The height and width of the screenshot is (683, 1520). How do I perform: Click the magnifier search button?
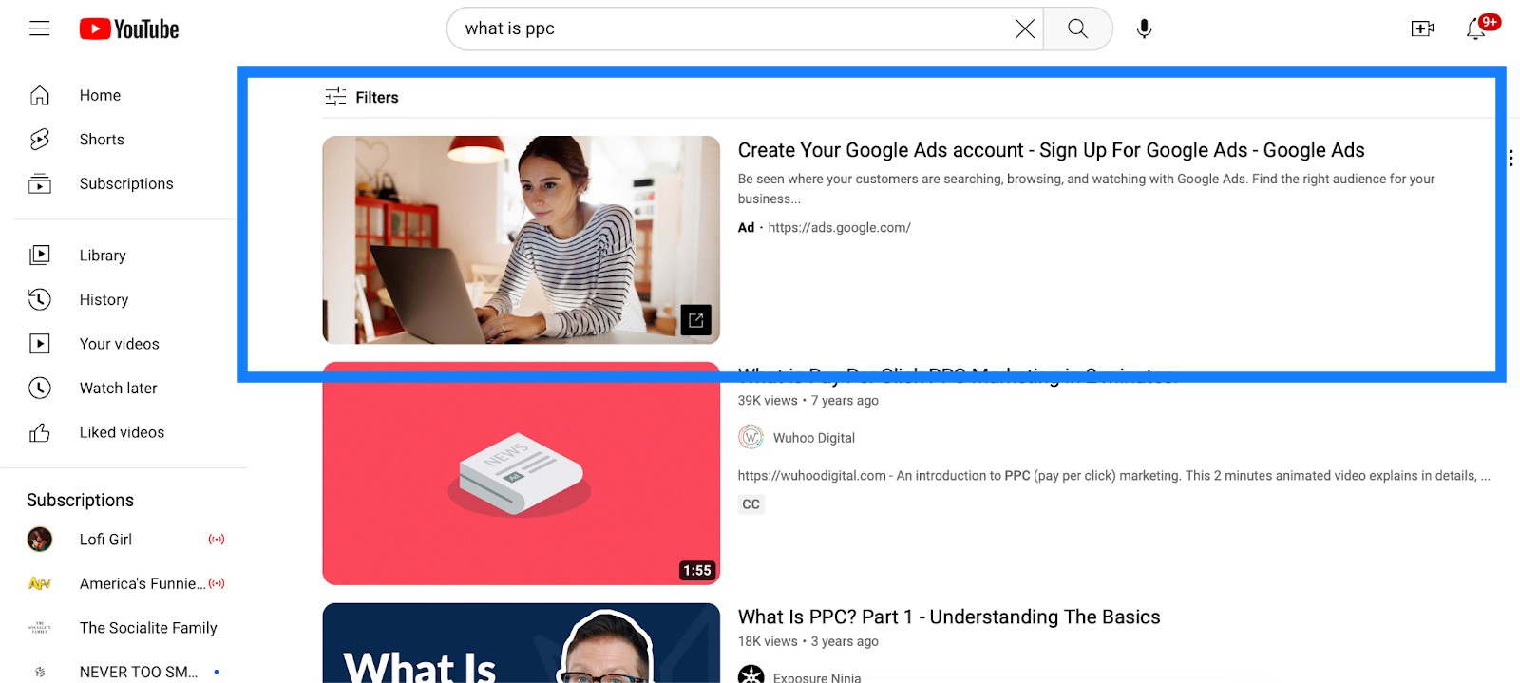[x=1077, y=28]
